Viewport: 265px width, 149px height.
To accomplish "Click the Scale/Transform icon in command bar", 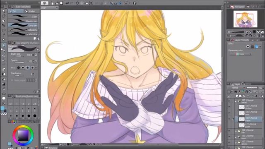I will pos(91,3).
